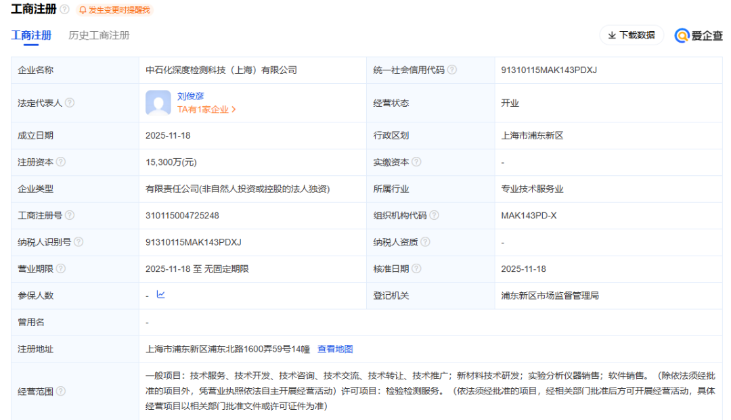Open legal representative 刘俊彦 link
The width and height of the screenshot is (731, 420).
click(x=191, y=96)
